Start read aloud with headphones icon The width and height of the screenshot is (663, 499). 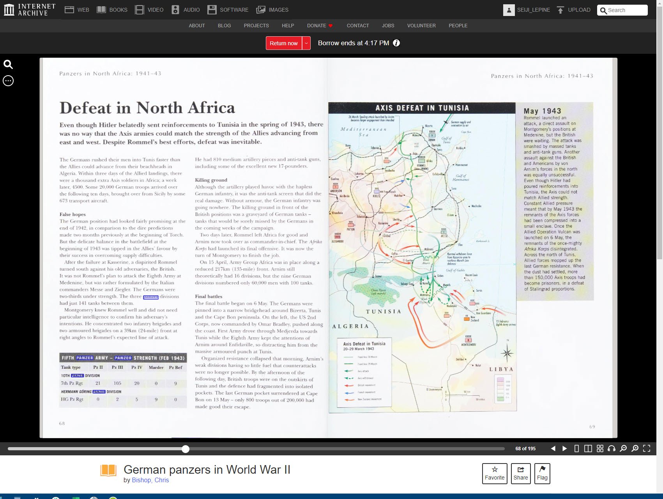[612, 449]
